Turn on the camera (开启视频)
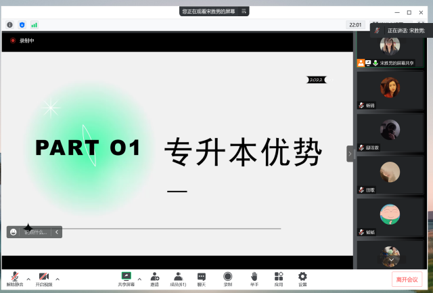 point(44,278)
